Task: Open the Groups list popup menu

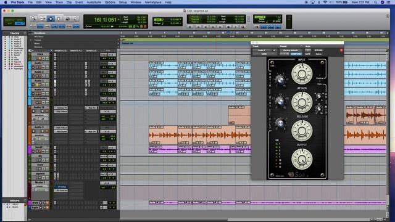Action: tap(25, 200)
